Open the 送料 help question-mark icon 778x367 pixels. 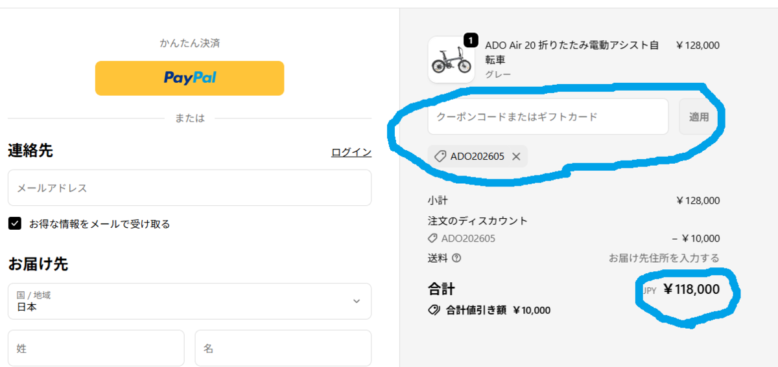point(456,258)
